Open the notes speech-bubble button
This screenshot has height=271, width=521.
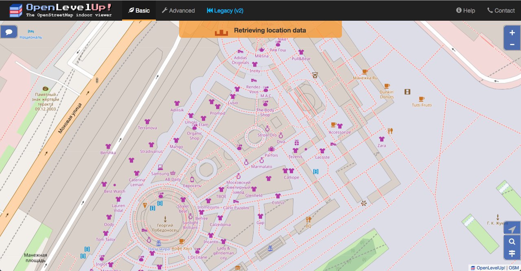[x=9, y=31]
